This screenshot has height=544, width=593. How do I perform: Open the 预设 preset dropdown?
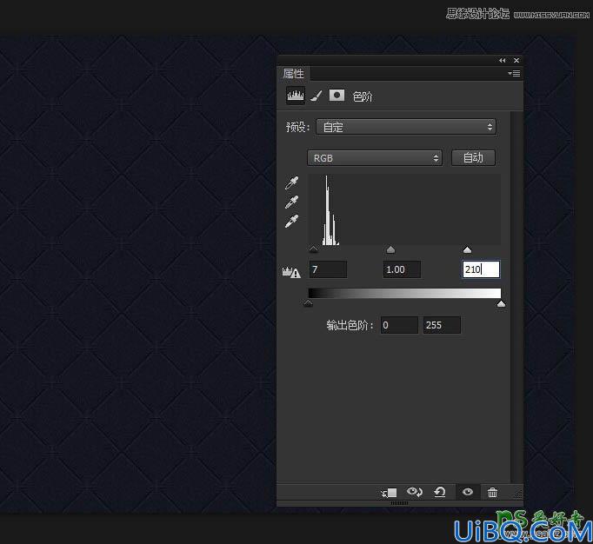coord(406,127)
